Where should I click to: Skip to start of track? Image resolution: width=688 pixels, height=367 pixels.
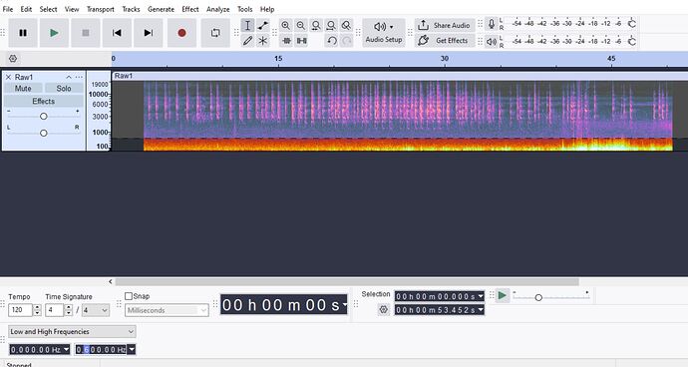point(117,33)
